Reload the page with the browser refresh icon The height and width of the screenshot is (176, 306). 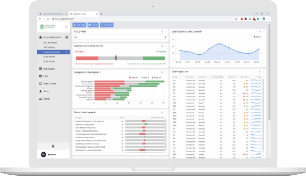pos(48,19)
